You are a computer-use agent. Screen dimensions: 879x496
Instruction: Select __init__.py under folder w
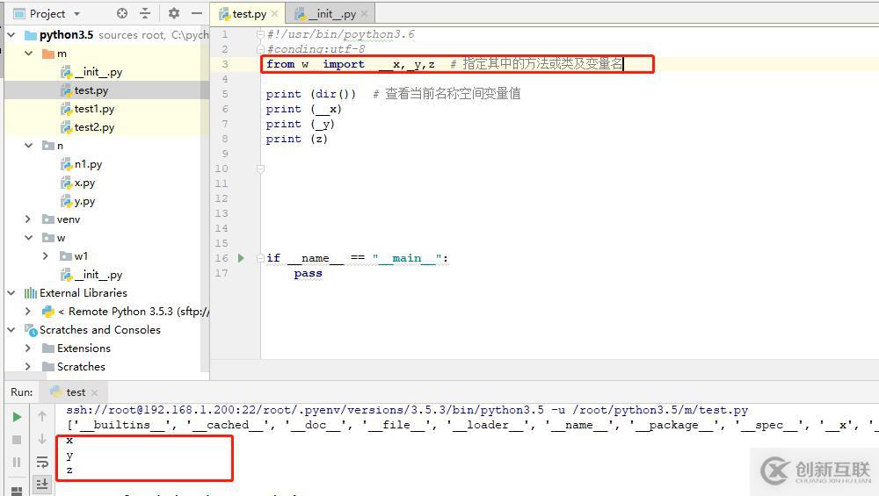tap(91, 274)
